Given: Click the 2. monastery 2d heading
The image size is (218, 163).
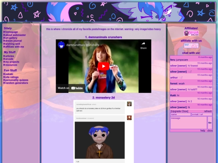Looking at the screenshot, I should point(103,97).
